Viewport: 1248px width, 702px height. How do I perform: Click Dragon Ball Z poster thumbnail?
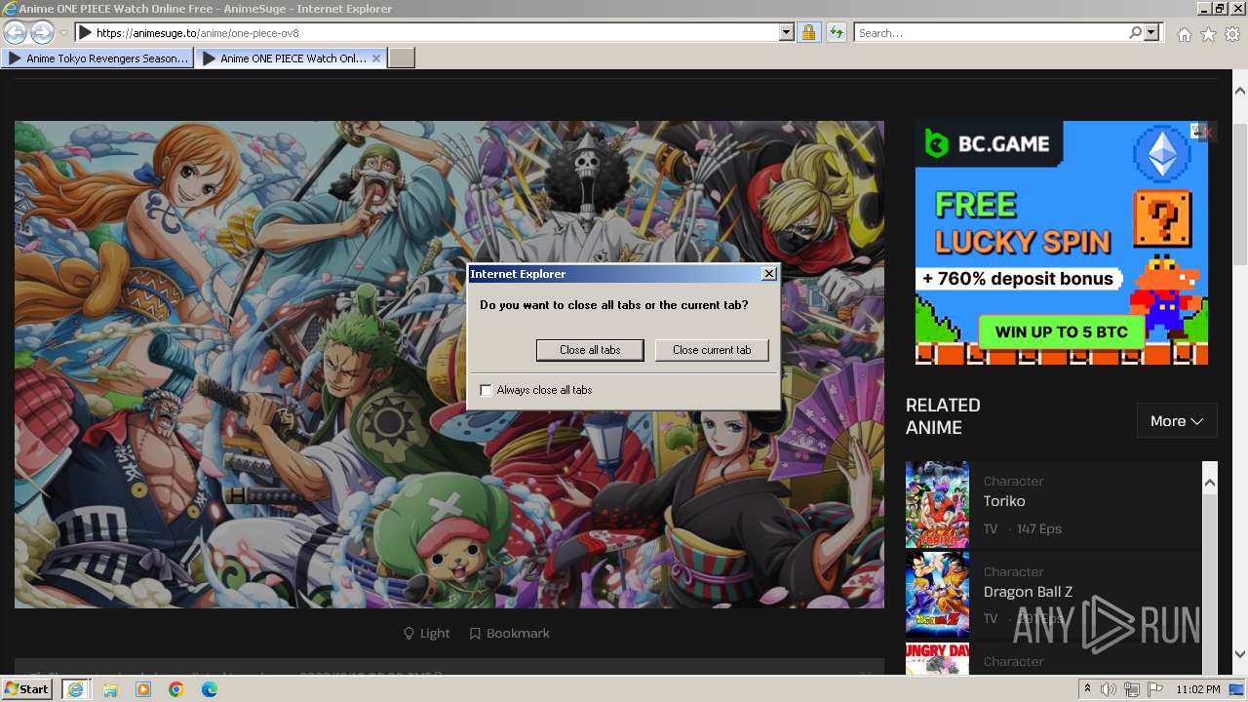coord(937,594)
